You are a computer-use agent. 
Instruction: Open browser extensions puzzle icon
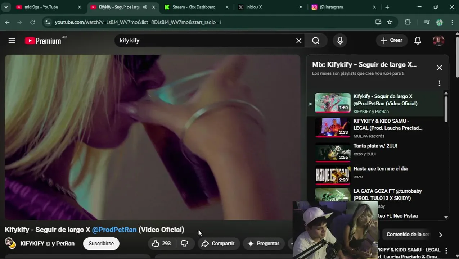[408, 22]
